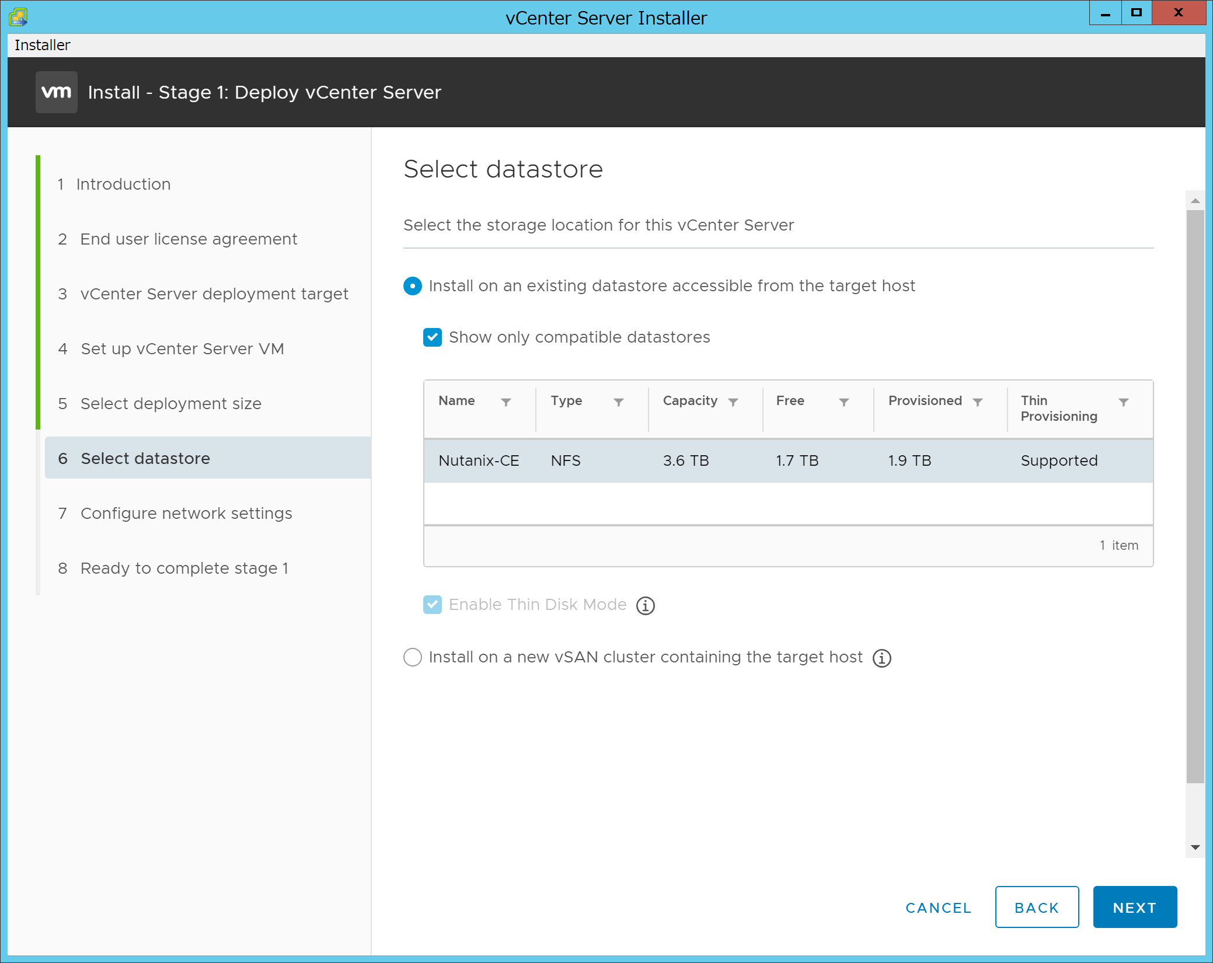Image resolution: width=1213 pixels, height=963 pixels.
Task: Uncheck Show only compatible datastores
Action: tap(433, 337)
